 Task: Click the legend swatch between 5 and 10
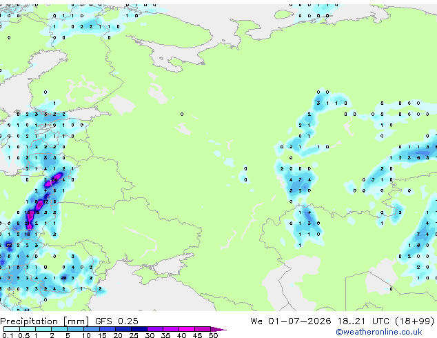tap(75, 329)
